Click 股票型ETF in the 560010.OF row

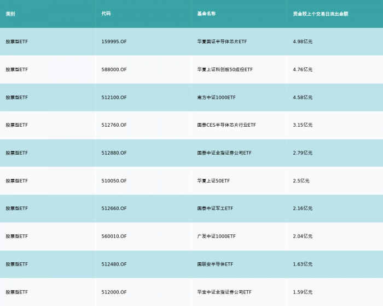click(17, 236)
